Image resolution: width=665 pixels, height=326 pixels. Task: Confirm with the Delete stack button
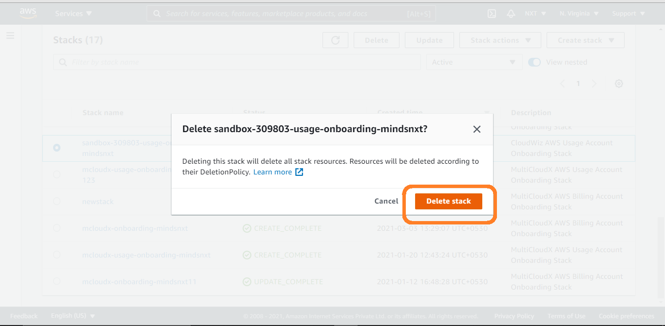click(448, 201)
